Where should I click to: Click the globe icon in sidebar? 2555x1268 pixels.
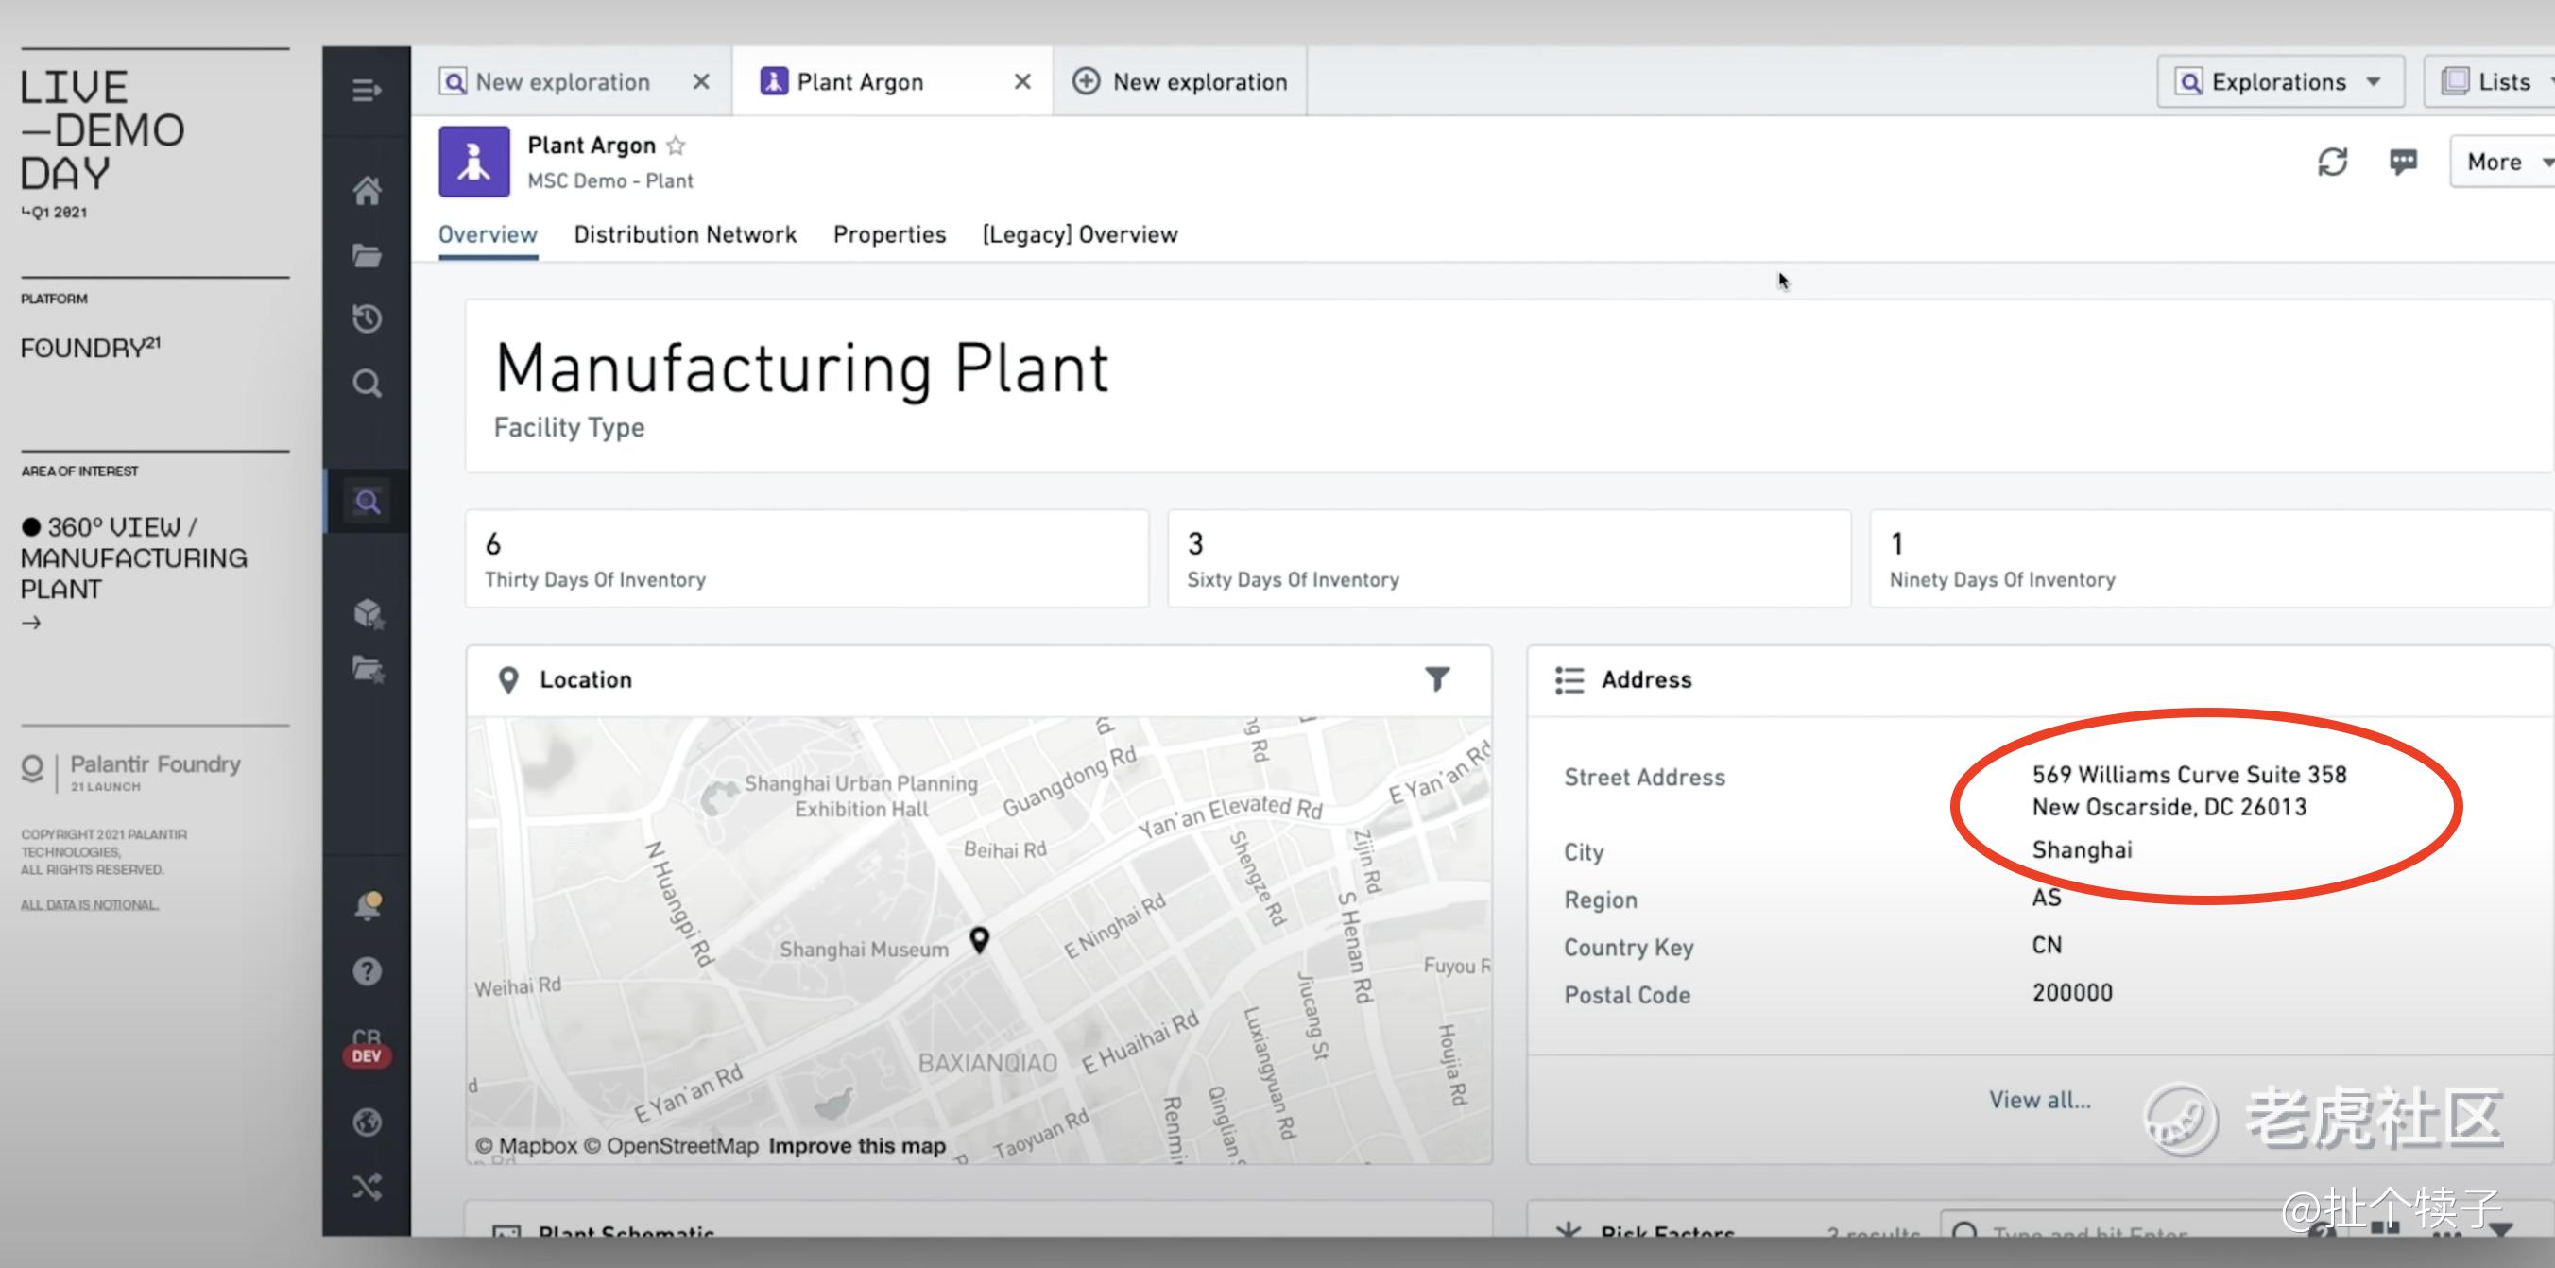(x=367, y=1122)
